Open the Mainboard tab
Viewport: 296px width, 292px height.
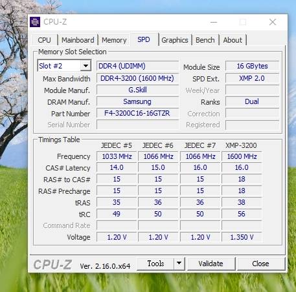point(78,40)
